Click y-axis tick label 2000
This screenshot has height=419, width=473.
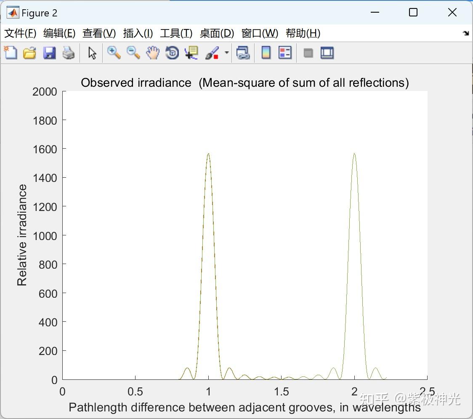45,91
